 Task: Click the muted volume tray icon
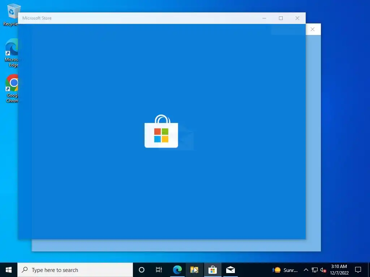pyautogui.click(x=323, y=270)
